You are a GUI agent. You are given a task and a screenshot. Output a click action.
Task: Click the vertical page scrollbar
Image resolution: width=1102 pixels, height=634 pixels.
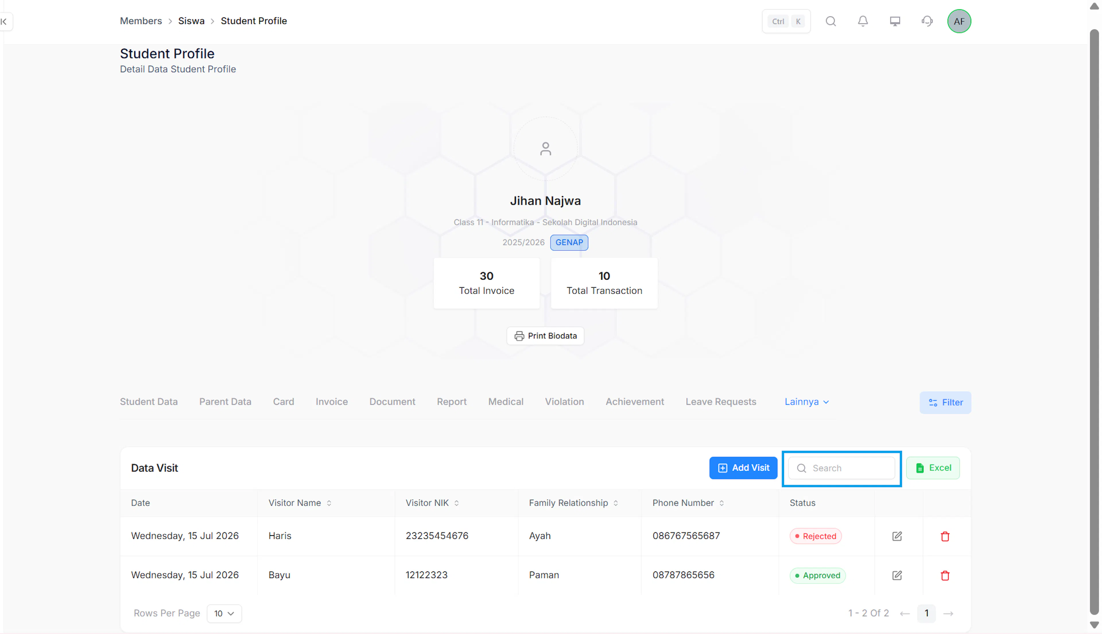coord(1094,322)
